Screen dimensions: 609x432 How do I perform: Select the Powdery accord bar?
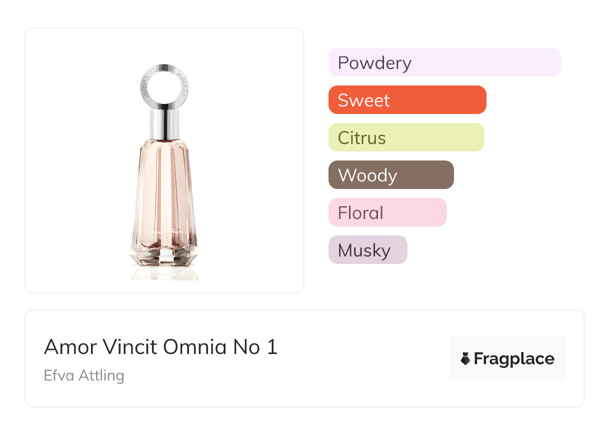tap(444, 62)
